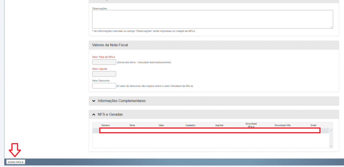Click the Valor Total da NFS-e field
Image resolution: width=344 pixels, height=167 pixels.
[104, 62]
